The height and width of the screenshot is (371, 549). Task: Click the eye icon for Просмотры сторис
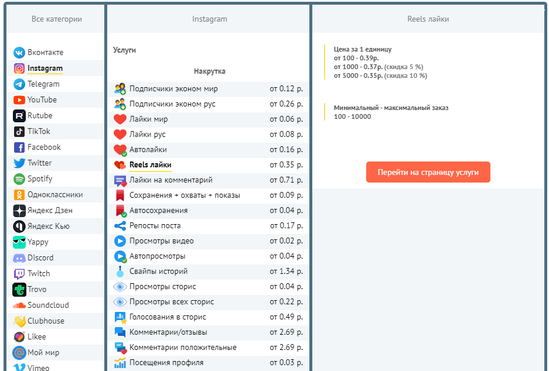[120, 287]
